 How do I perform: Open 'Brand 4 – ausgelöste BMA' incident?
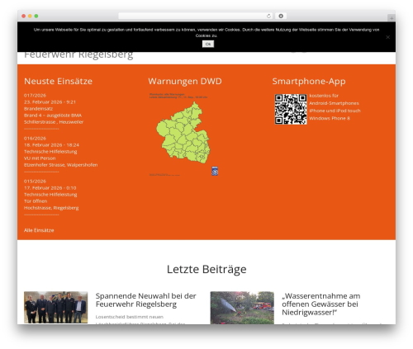[53, 116]
